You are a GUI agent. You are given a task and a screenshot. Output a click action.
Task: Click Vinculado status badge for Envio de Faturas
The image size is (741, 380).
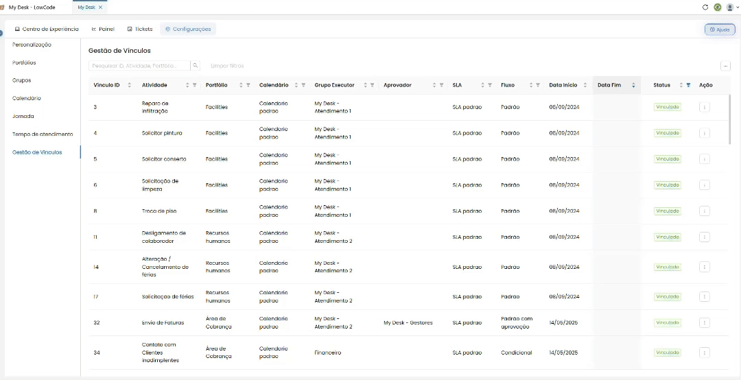click(x=668, y=322)
